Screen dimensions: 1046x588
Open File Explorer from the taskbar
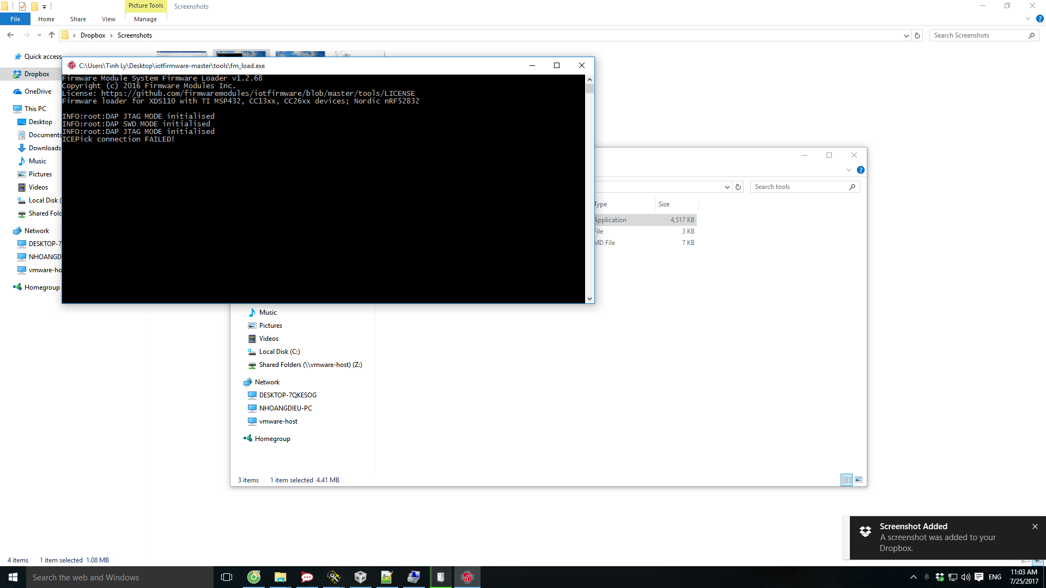click(280, 577)
